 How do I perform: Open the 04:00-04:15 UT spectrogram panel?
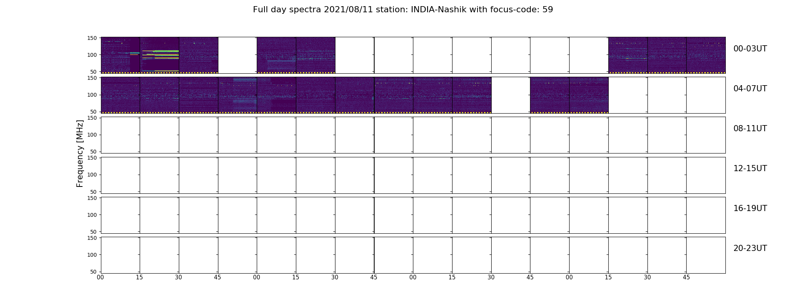tap(120, 95)
